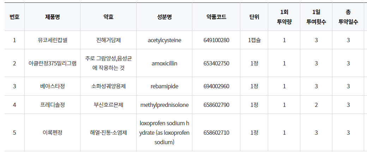Viewport: 367px width, 153px height.
Task: Click the 성분명 column header
Action: click(x=164, y=17)
